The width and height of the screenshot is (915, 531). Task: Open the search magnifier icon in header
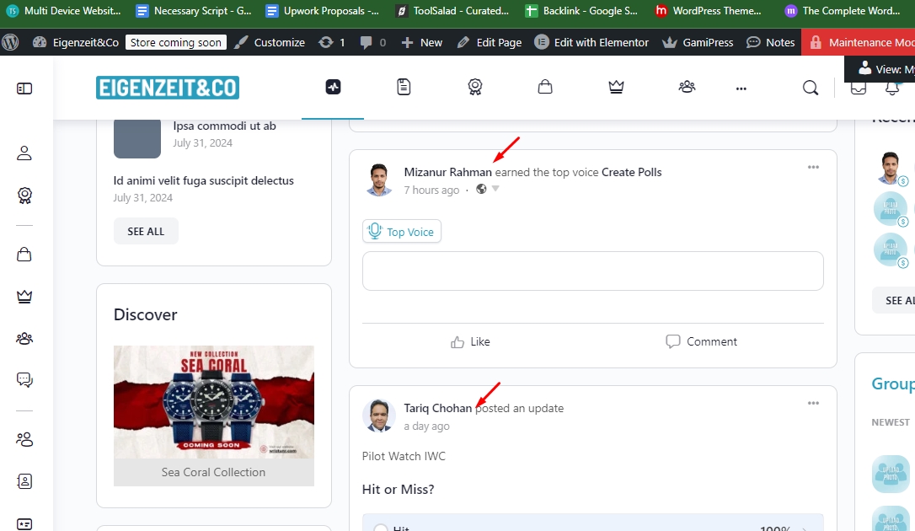(811, 88)
